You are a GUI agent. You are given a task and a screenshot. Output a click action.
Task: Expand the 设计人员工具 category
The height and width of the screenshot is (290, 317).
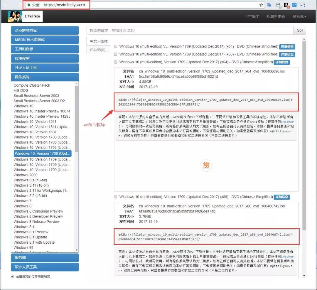(45, 267)
